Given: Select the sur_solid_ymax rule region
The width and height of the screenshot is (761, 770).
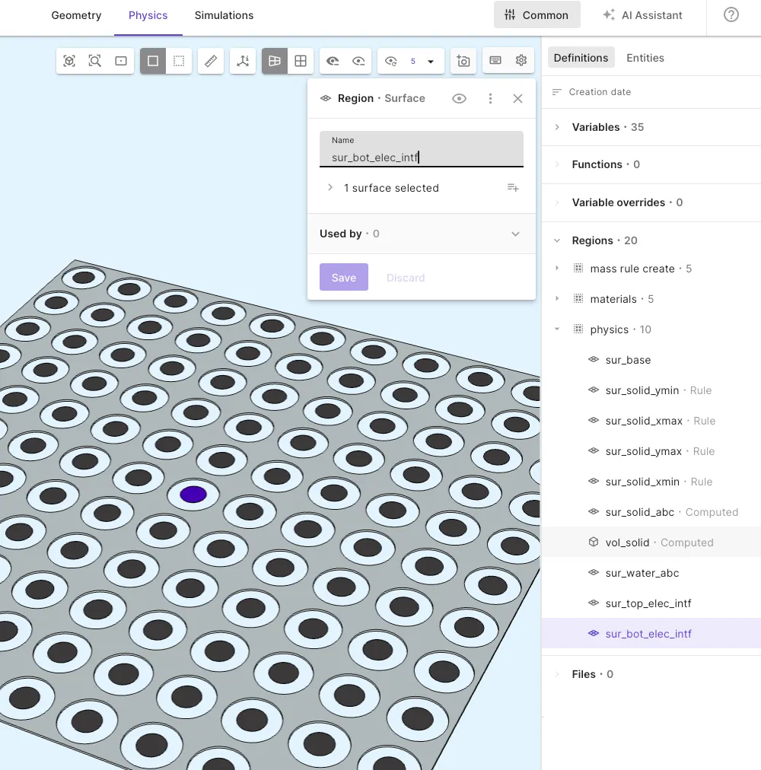Looking at the screenshot, I should click(x=651, y=451).
